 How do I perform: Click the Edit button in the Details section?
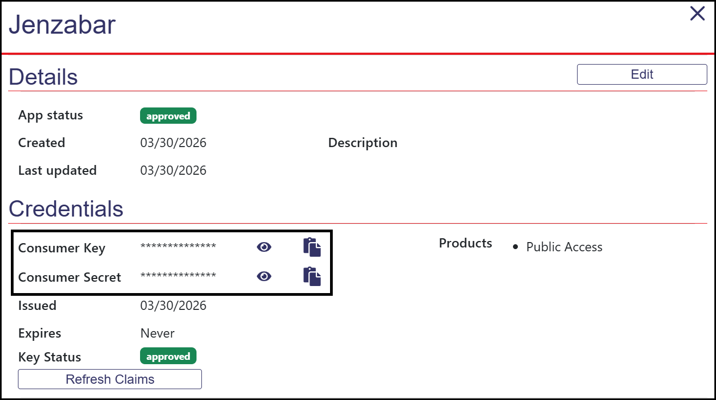(x=642, y=74)
